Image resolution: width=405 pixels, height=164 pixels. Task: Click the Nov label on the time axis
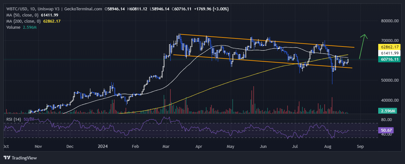pyautogui.click(x=38, y=146)
